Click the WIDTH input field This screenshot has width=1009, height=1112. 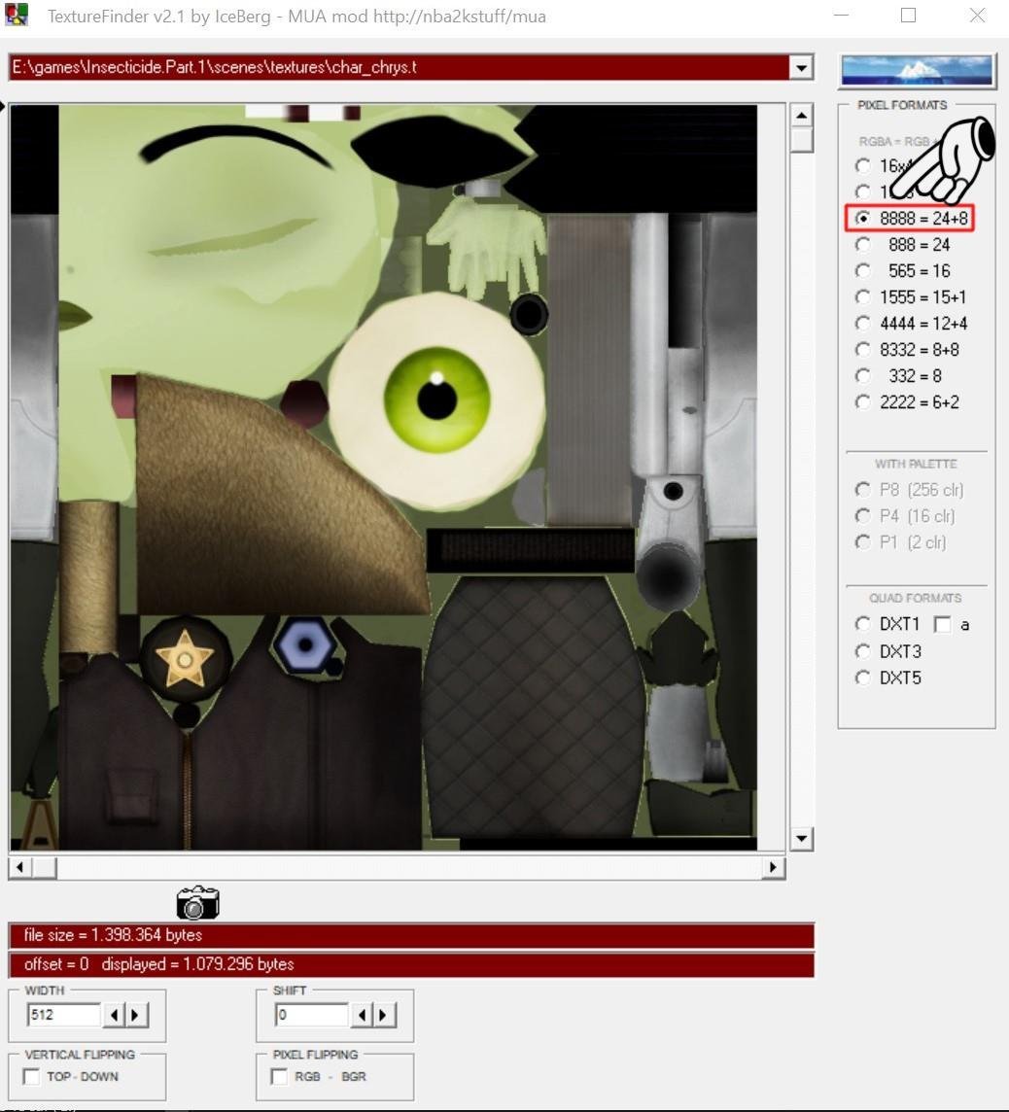pos(64,1015)
